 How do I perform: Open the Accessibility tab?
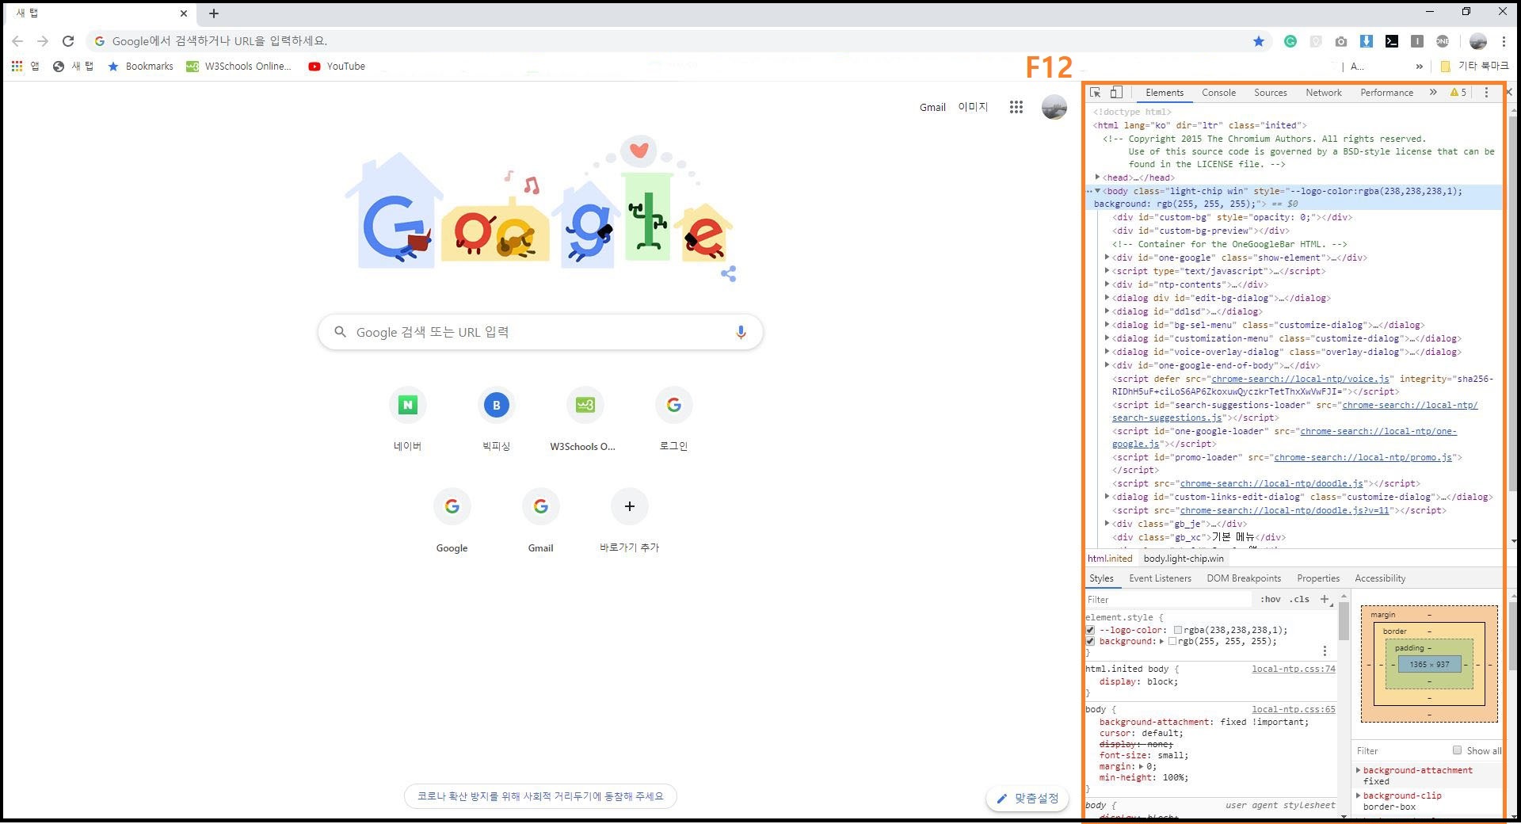(1380, 578)
